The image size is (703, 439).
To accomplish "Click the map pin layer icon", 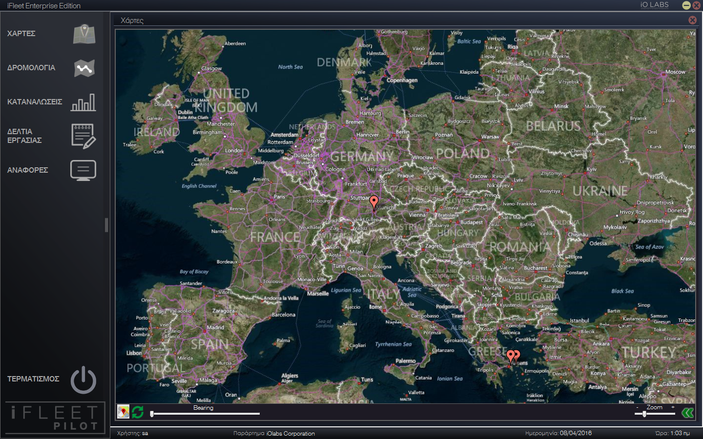I will (124, 412).
